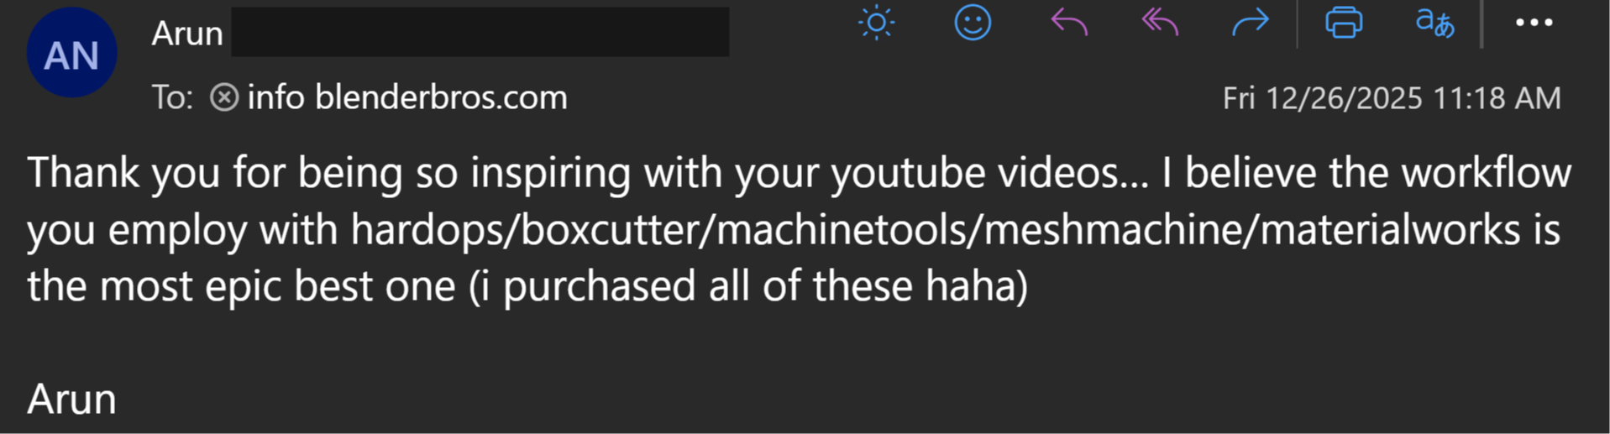Select the recipient info blenderbros.com
Viewport: 1610px width, 434px height.
pos(407,97)
